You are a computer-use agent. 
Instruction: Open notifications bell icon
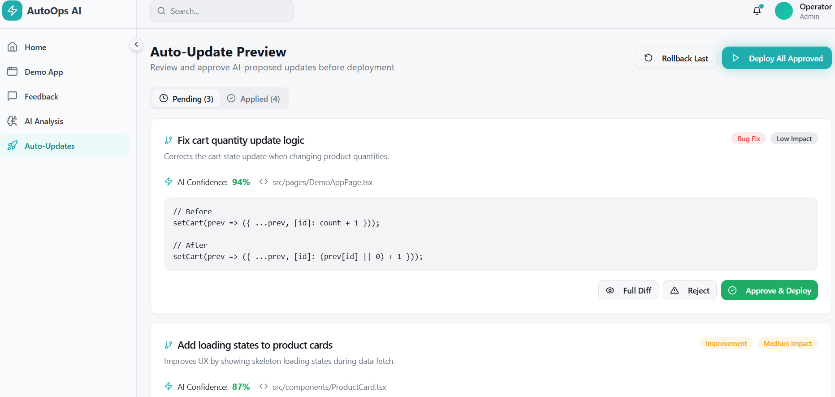pyautogui.click(x=757, y=11)
